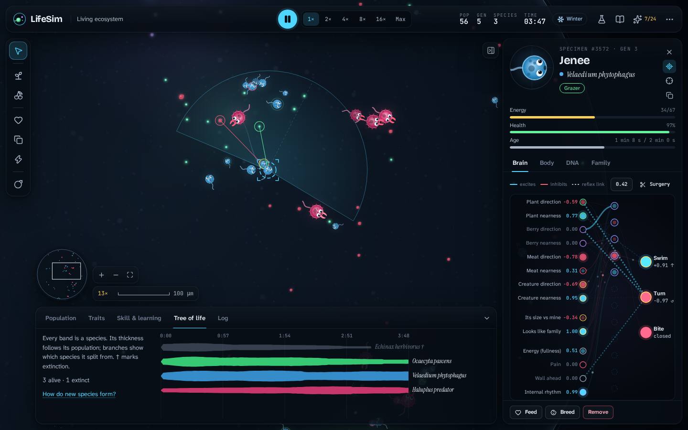Set simulation speed to 1×
This screenshot has width=688, height=430.
click(311, 19)
